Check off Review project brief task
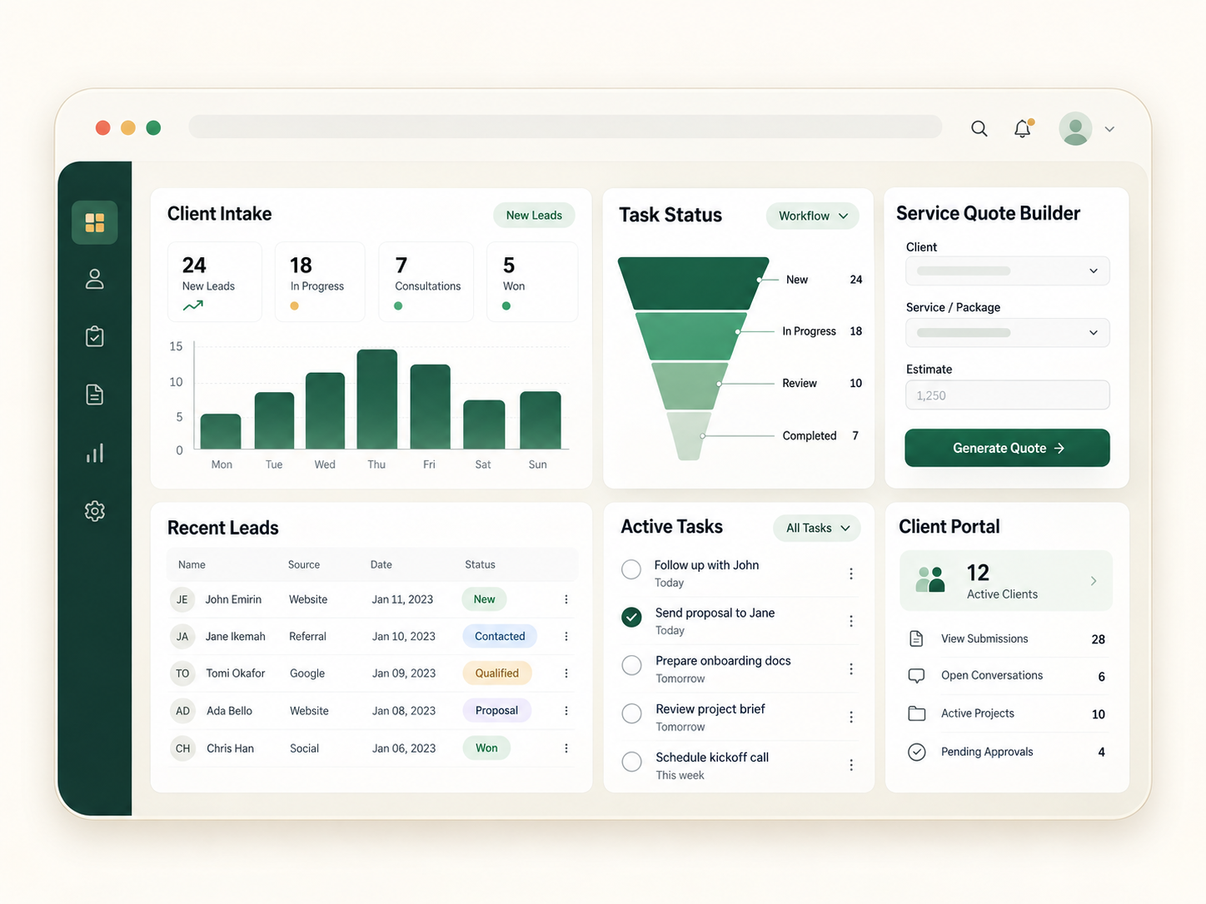Image resolution: width=1206 pixels, height=904 pixels. tap(631, 713)
